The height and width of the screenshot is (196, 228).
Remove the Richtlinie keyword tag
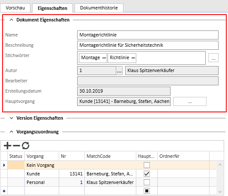coord(133,58)
